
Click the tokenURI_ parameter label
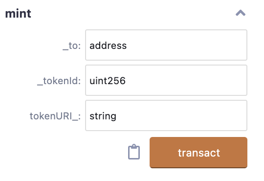pos(55,116)
